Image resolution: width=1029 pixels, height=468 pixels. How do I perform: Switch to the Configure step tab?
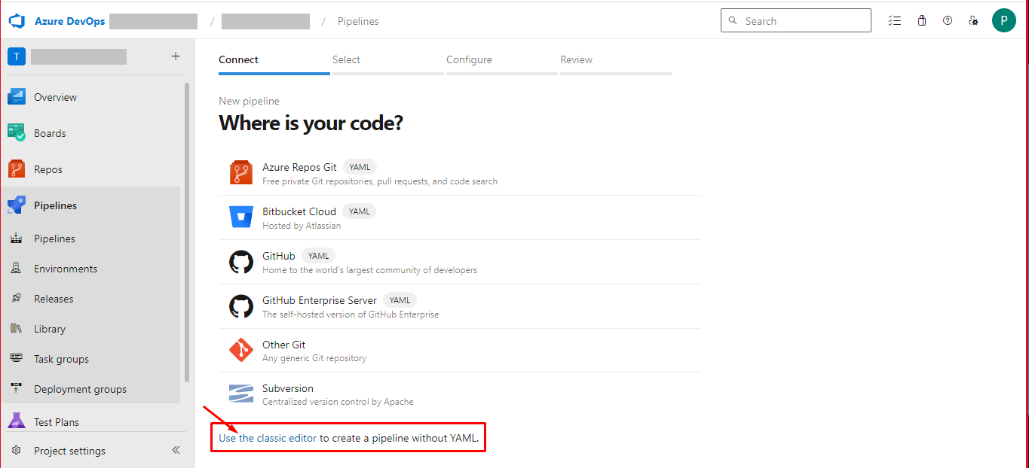[502, 62]
